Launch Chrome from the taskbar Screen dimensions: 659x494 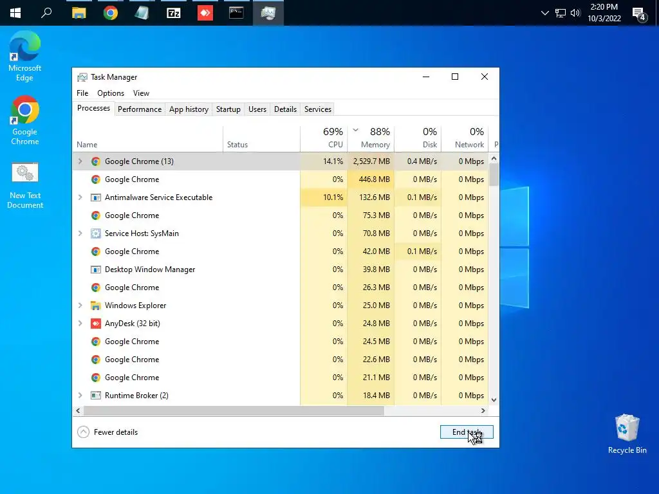(x=111, y=13)
